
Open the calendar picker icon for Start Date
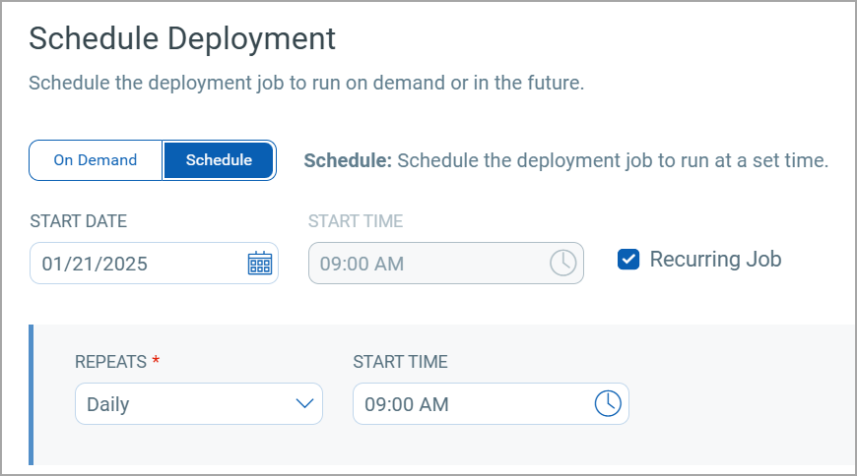(259, 264)
